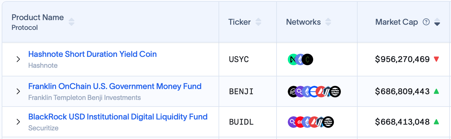The image size is (451, 139).
Task: Click the $956,270,469 market cap value
Action: pyautogui.click(x=402, y=59)
